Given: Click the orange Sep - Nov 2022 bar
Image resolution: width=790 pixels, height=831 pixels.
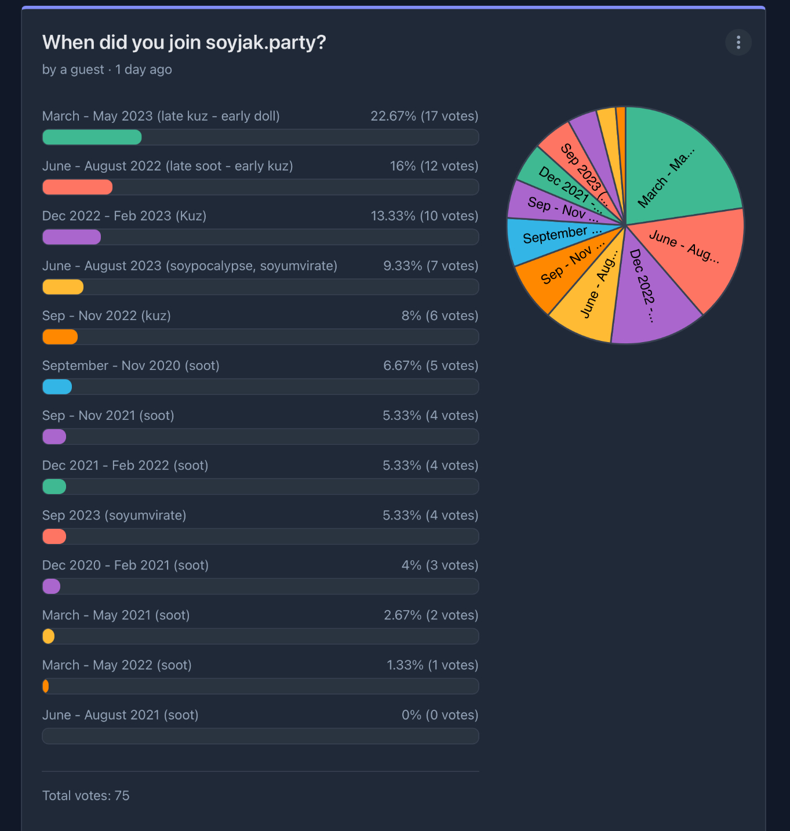Looking at the screenshot, I should pyautogui.click(x=60, y=337).
